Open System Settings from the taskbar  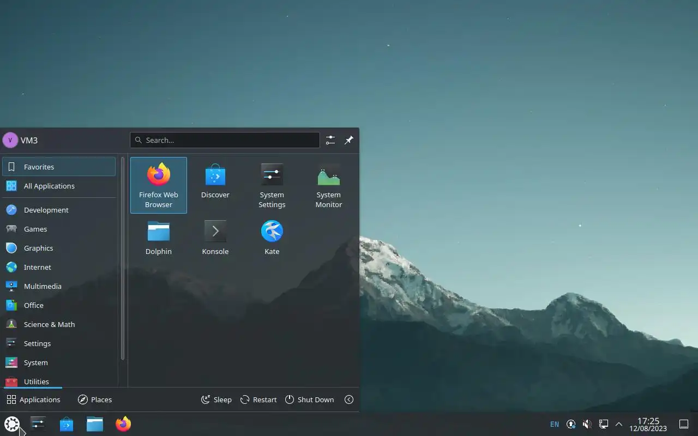(x=38, y=424)
